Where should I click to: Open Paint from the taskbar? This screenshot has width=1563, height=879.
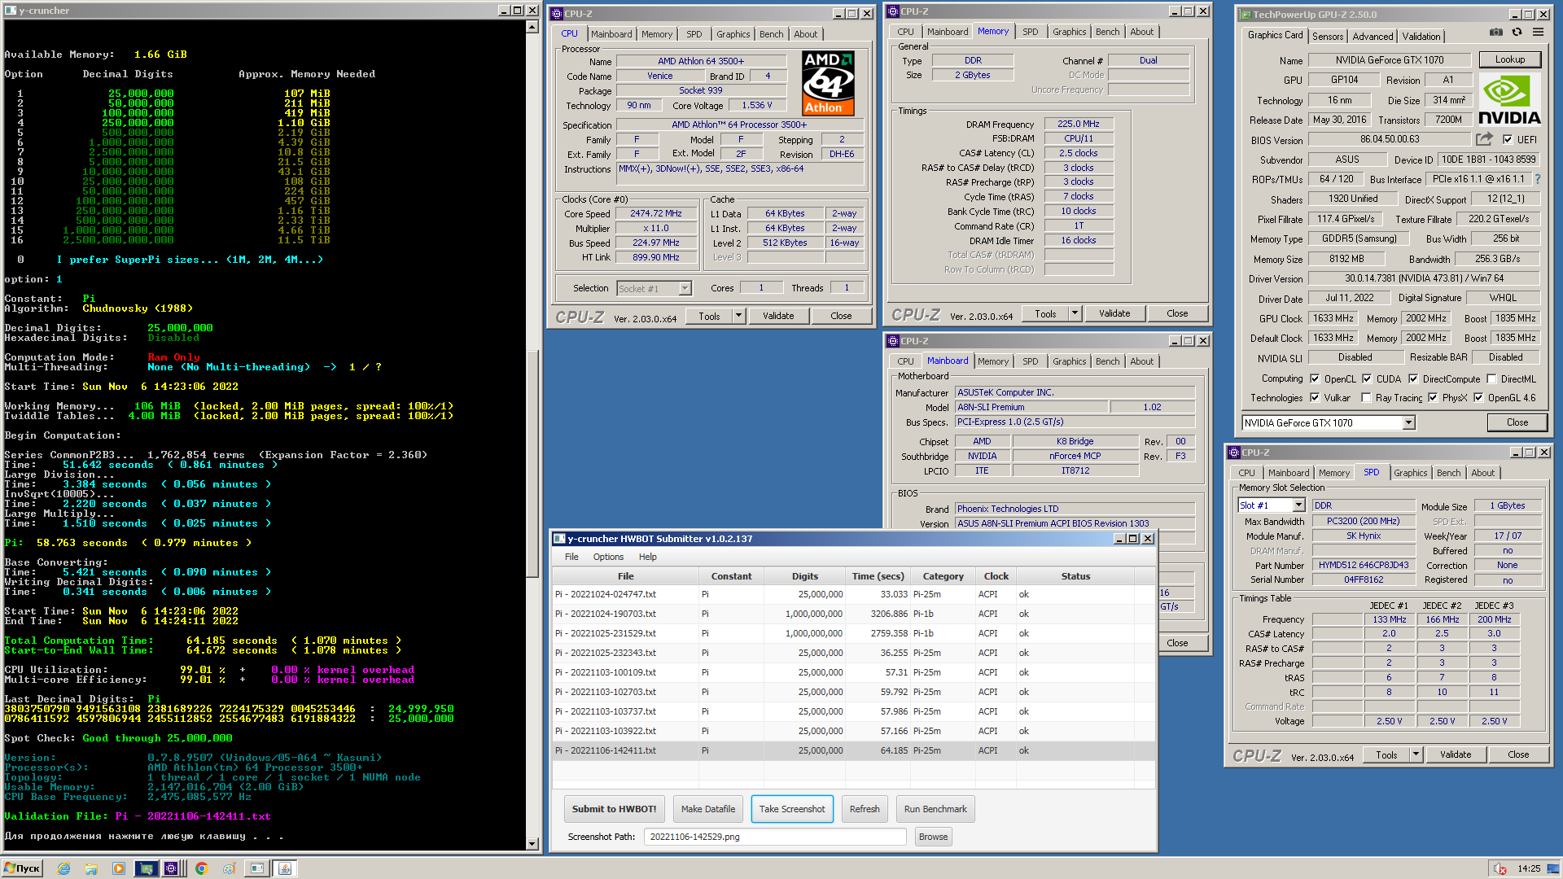(230, 868)
